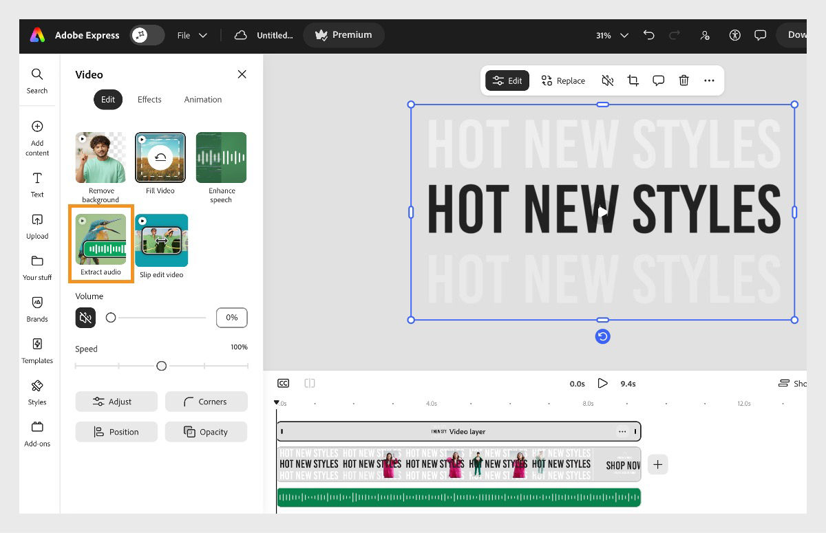The width and height of the screenshot is (826, 533).
Task: Choose Extract audio option
Action: point(100,239)
